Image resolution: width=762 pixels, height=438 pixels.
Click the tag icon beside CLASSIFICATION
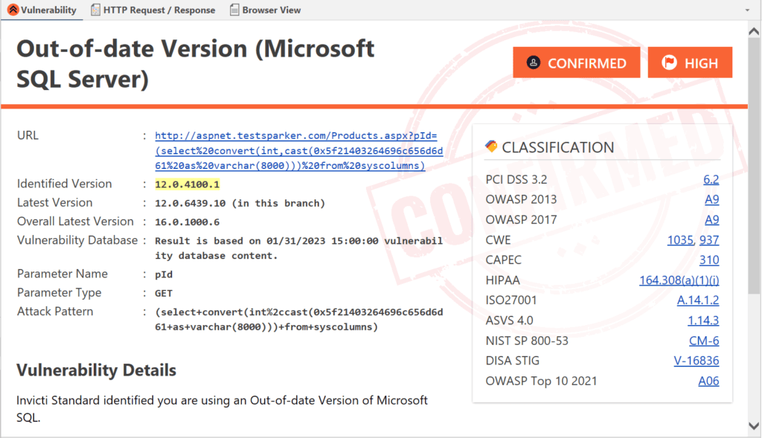click(x=490, y=146)
